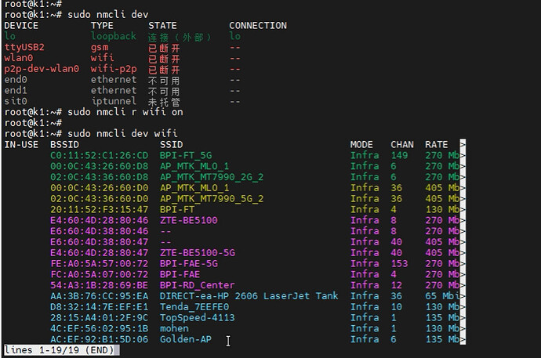This screenshot has width=541, height=358.
Task: Click the ZTE-BE5100-5G SSID
Action: (x=198, y=253)
